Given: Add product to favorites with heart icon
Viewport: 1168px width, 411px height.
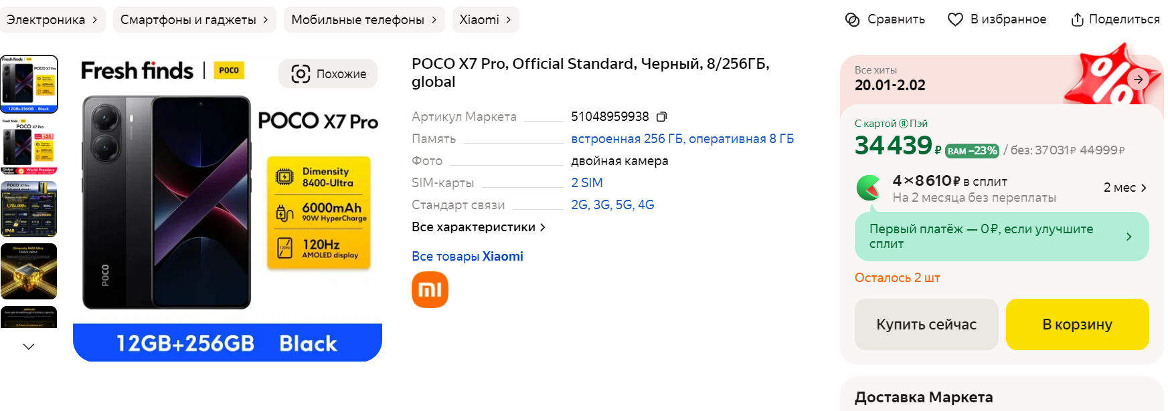Looking at the screenshot, I should point(955,19).
